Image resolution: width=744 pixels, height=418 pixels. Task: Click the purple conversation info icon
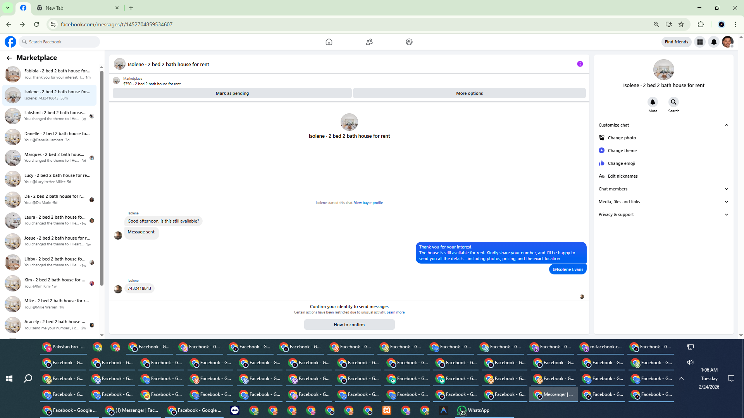click(x=580, y=64)
